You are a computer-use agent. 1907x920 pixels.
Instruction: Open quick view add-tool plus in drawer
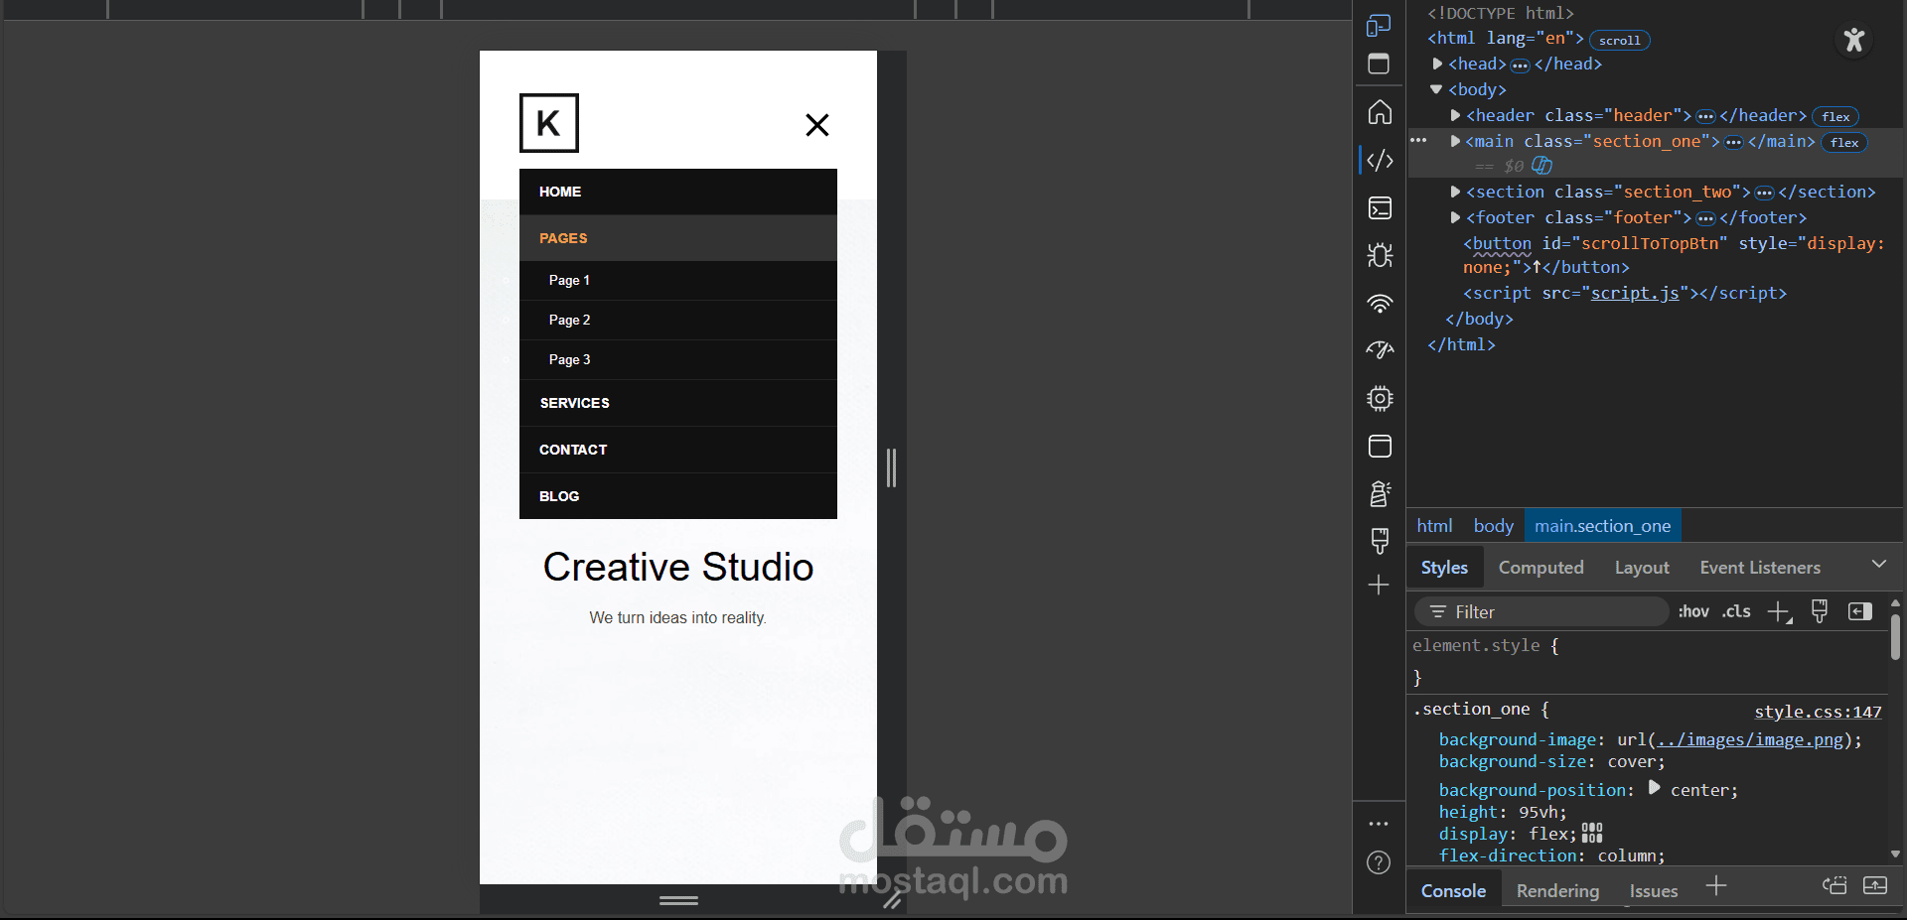tap(1716, 885)
